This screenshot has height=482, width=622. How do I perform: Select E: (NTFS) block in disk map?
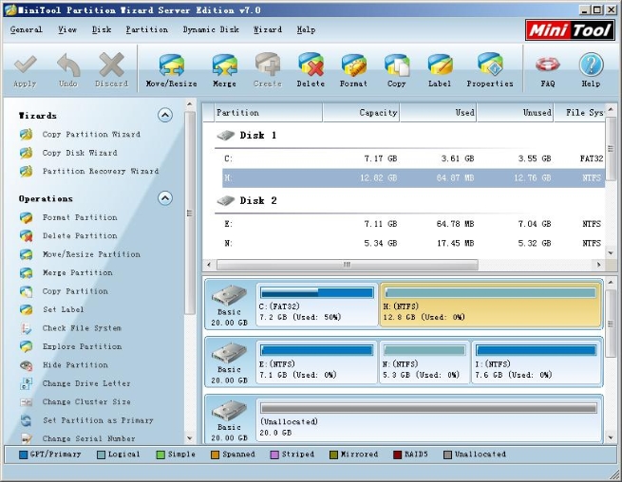pos(317,361)
